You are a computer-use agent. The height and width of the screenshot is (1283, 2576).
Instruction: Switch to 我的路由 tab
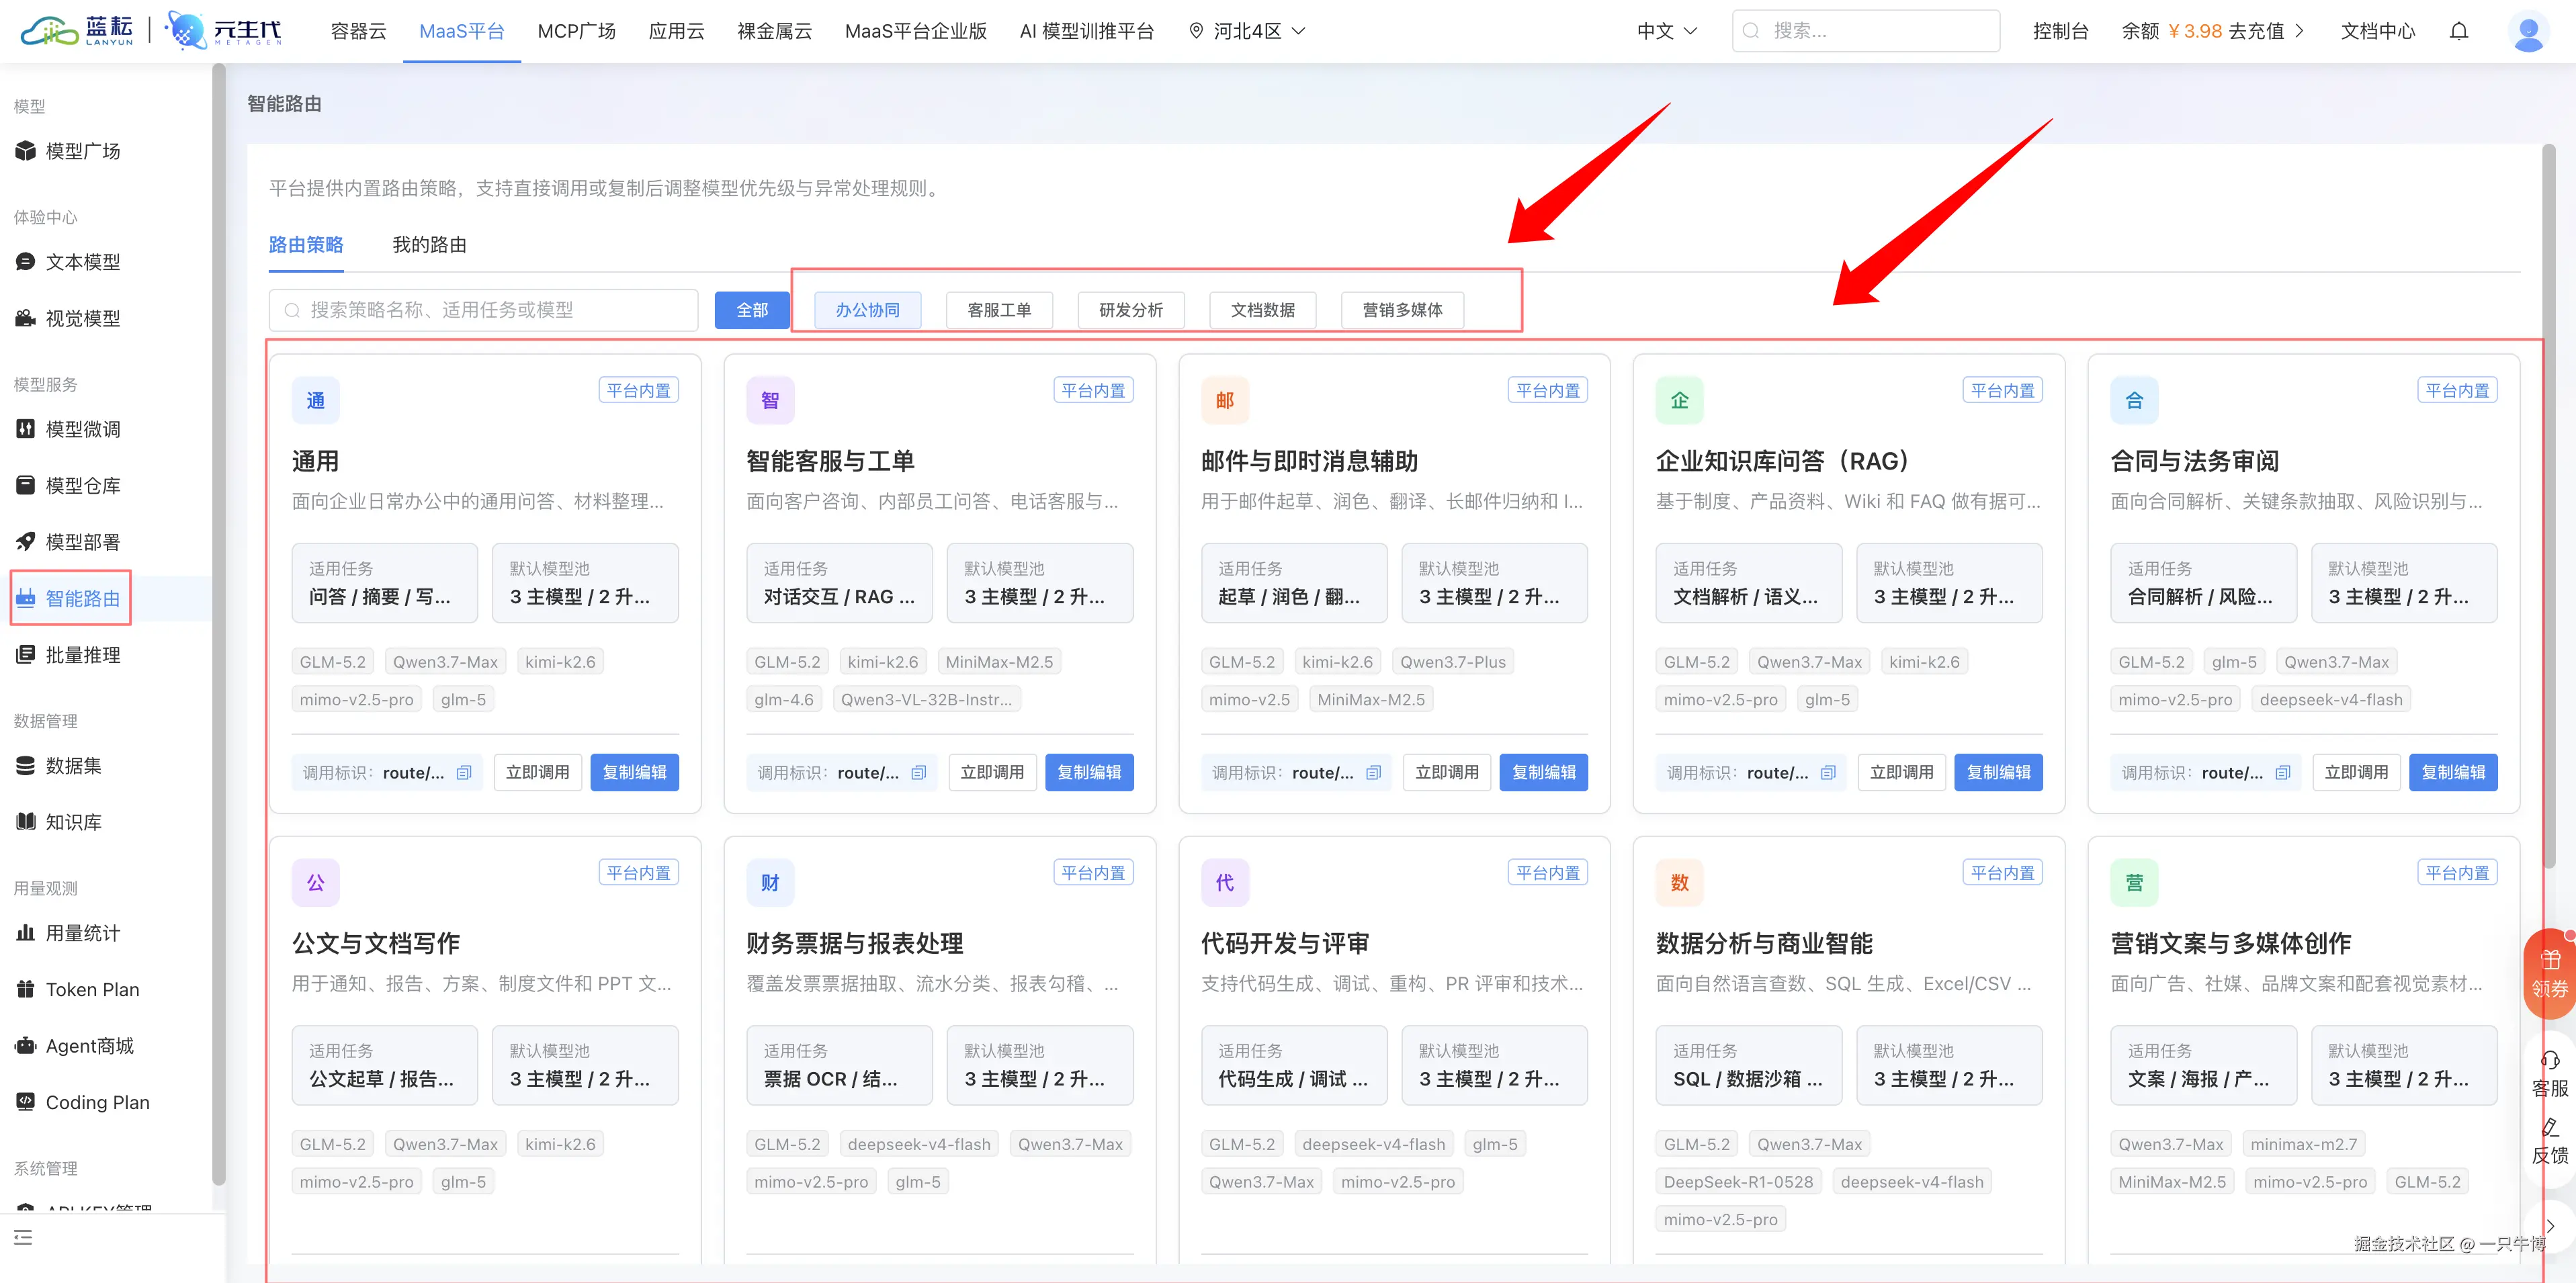point(429,245)
